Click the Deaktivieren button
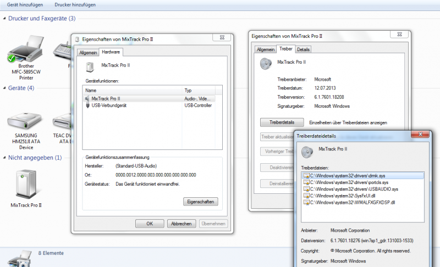The height and width of the screenshot is (267, 440). [x=277, y=168]
